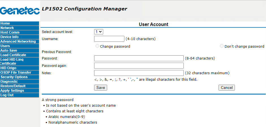The image size is (266, 127).
Task: Click the Cancel button
Action: (x=227, y=87)
